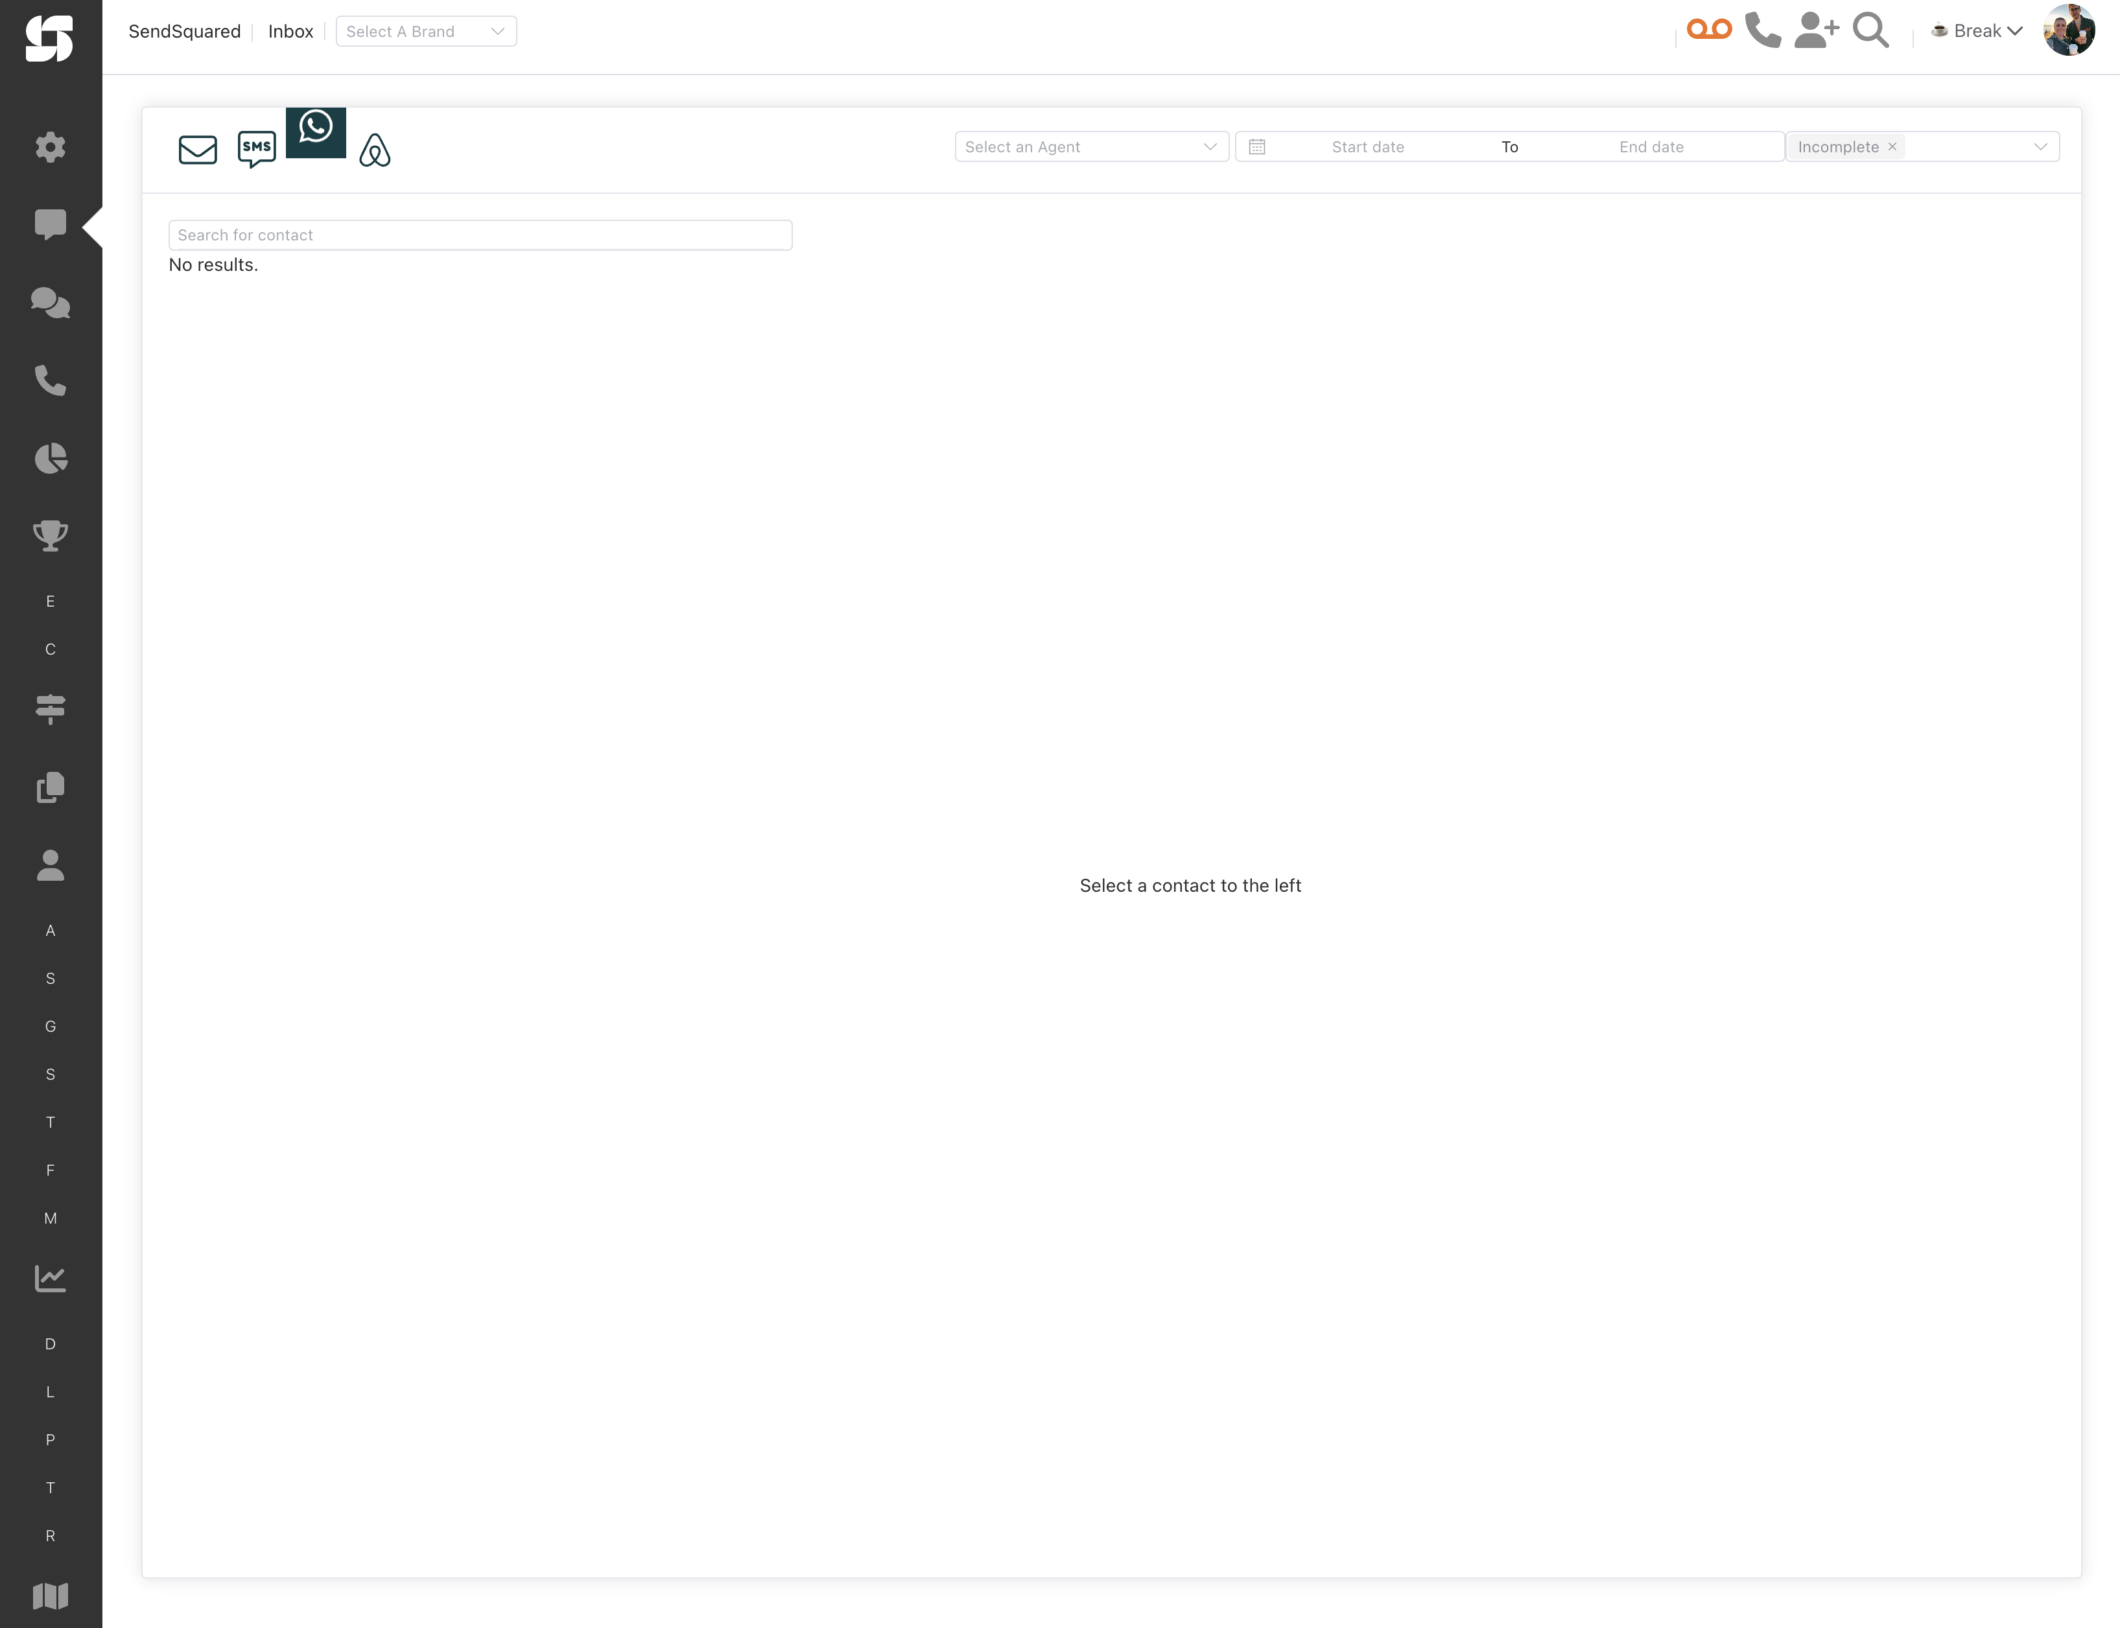Click the phone dialer icon in top bar

coord(1762,30)
